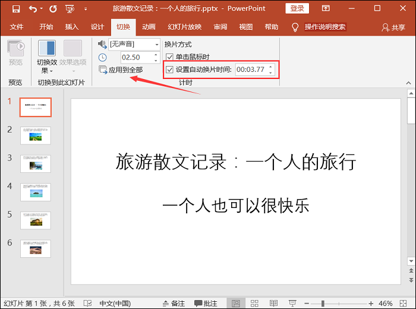
Task: Click the Undo arrow icon
Action: point(33,9)
